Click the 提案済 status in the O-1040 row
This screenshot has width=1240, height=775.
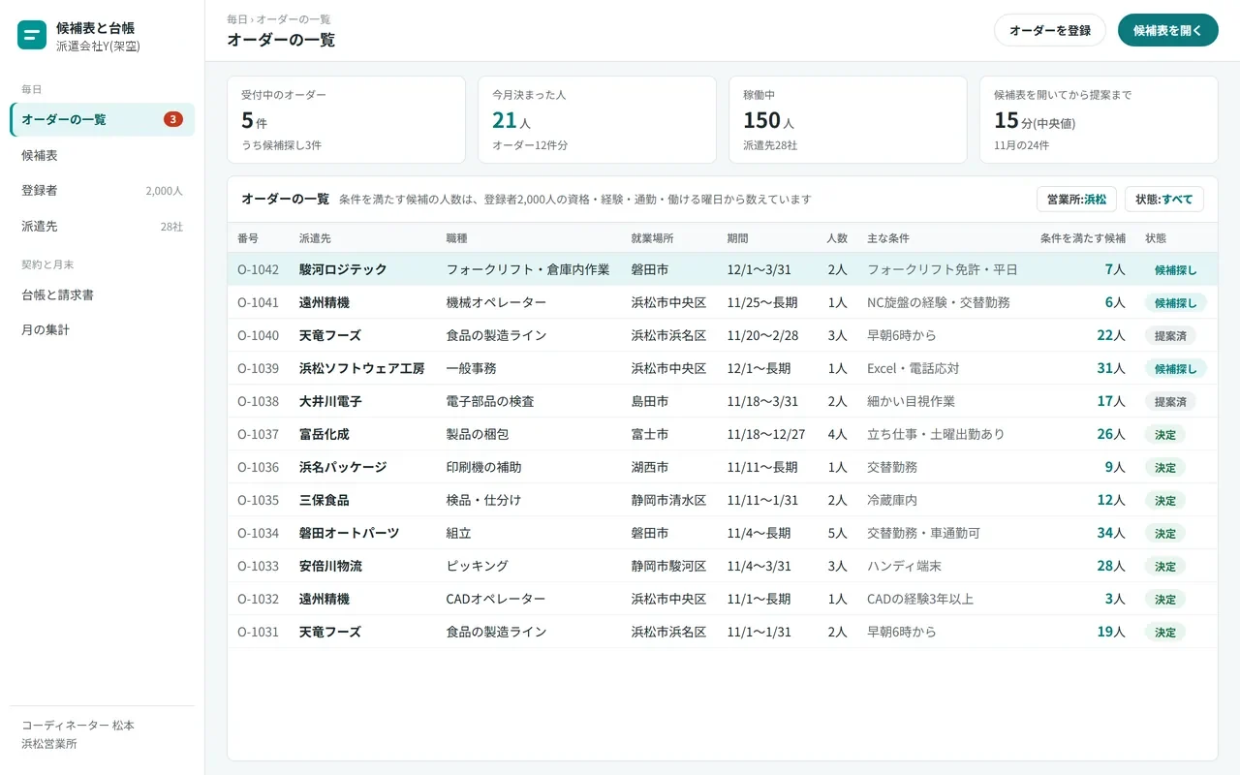[1170, 336]
